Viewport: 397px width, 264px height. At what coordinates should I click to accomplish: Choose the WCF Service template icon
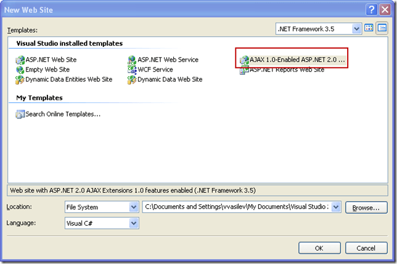pos(132,70)
